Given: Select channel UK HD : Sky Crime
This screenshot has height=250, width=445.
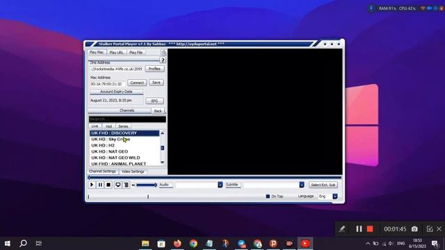Looking at the screenshot, I should (x=124, y=139).
